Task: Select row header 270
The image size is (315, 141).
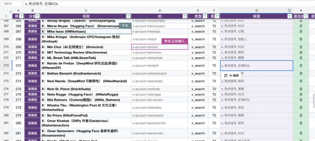Action: coord(6,47)
